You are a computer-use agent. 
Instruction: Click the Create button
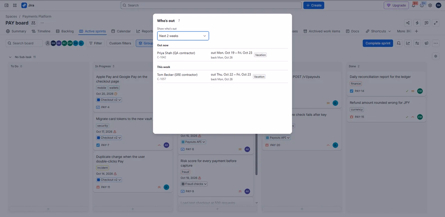(x=314, y=5)
